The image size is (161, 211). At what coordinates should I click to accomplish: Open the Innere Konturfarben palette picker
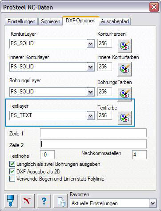[x=125, y=69]
